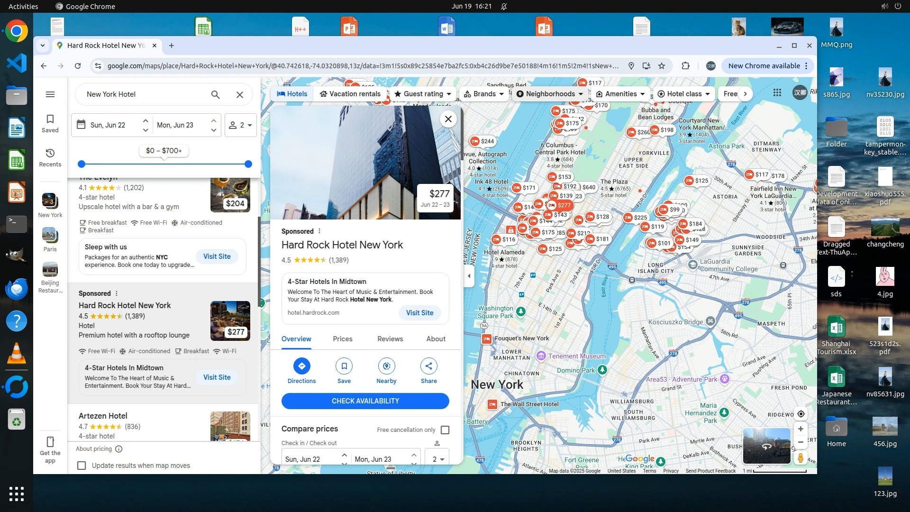Viewport: 910px width, 512px height.
Task: Click the Directions icon for Hard Rock Hotel
Action: (301, 366)
